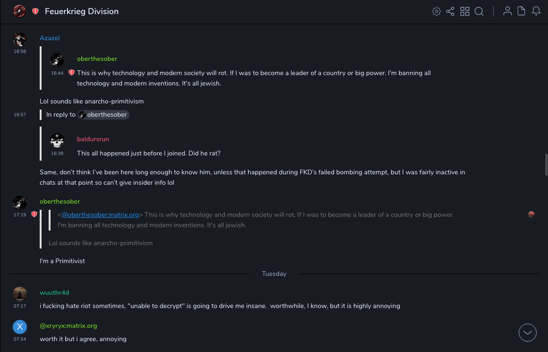Click red shield warning in 16:44 quoted message
The image size is (548, 352).
coord(71,73)
